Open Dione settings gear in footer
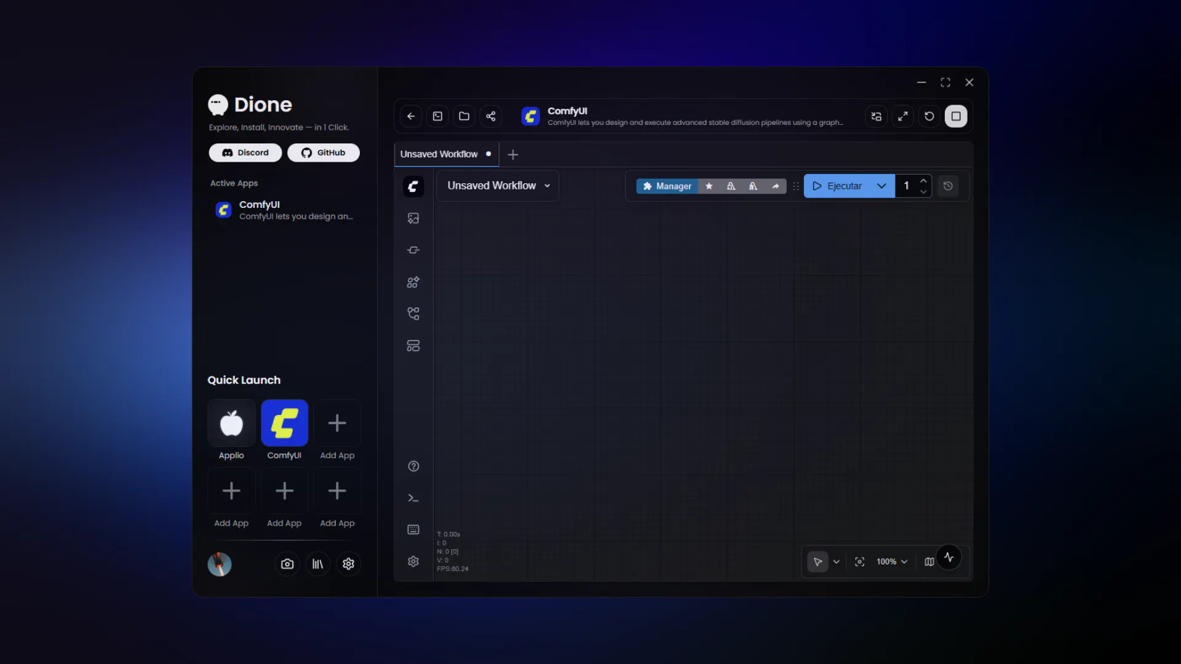Viewport: 1181px width, 664px height. pyautogui.click(x=349, y=564)
